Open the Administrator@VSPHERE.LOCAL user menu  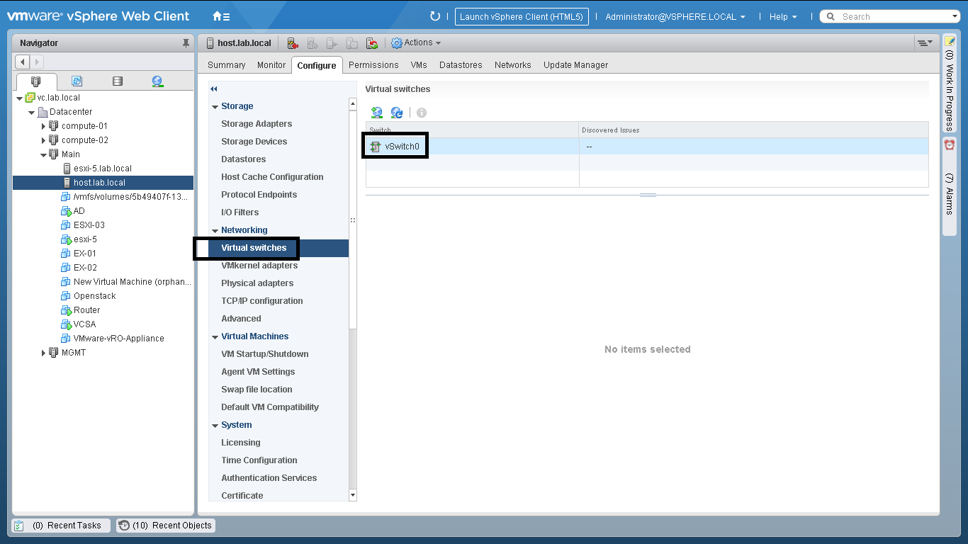pyautogui.click(x=675, y=17)
